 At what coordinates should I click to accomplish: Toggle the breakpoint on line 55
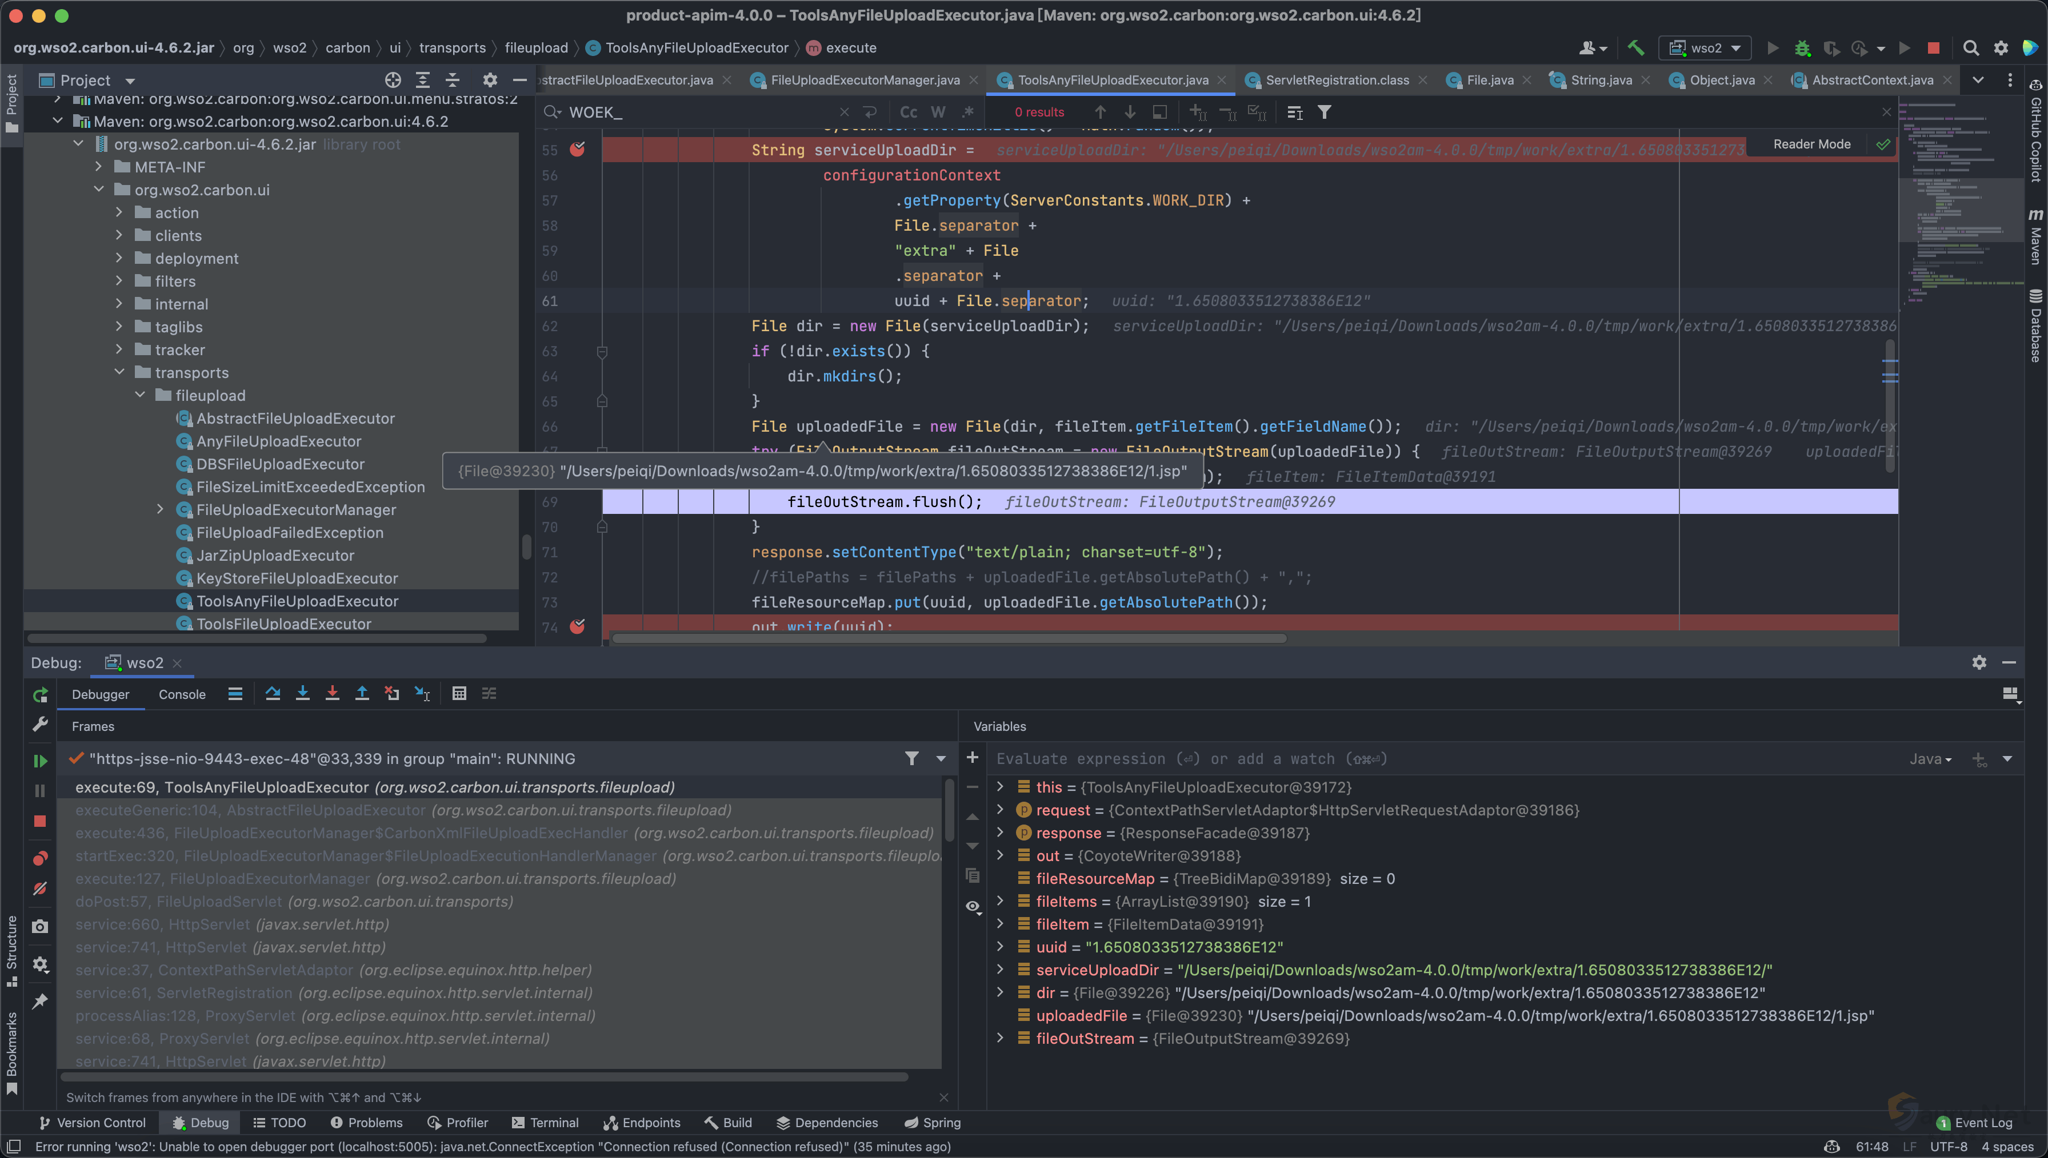pos(578,150)
